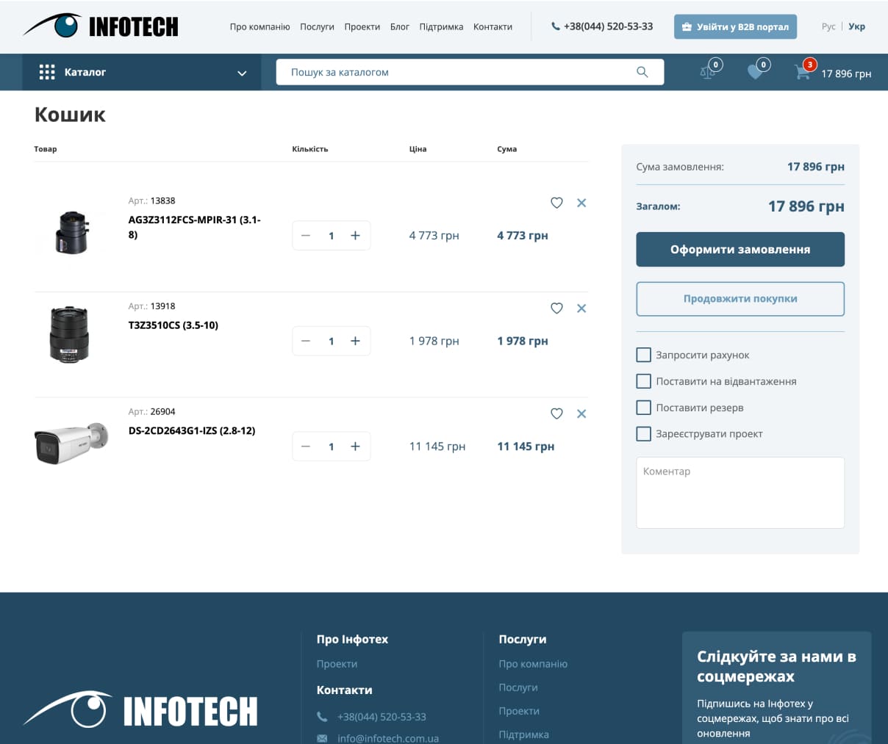Viewport: 888px width, 744px height.
Task: Enable the 'Запросити рахунок' checkbox
Action: click(x=643, y=355)
